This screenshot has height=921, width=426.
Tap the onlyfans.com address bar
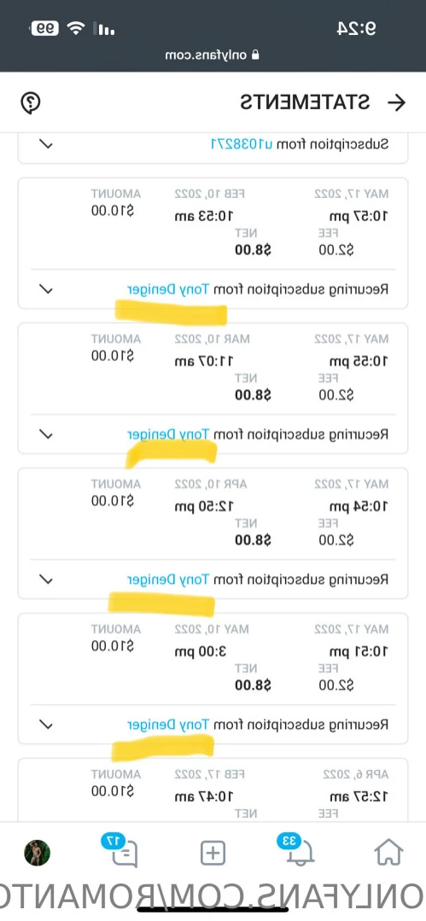[213, 55]
